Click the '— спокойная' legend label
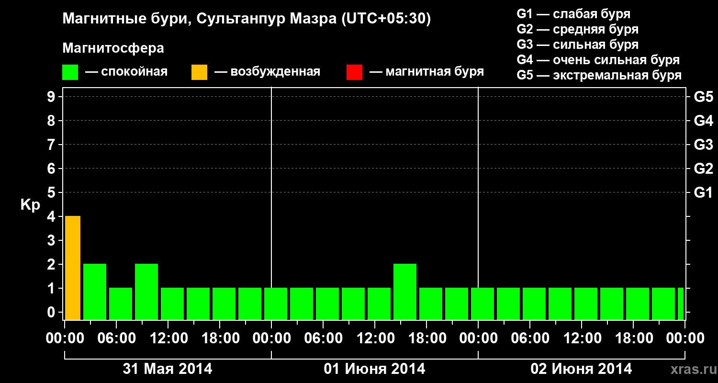The image size is (718, 383). tap(126, 72)
